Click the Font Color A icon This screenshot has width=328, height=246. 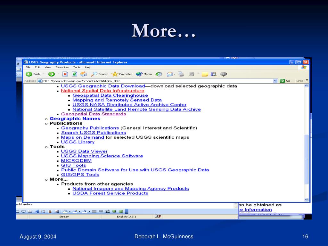pyautogui.click(x=85, y=211)
